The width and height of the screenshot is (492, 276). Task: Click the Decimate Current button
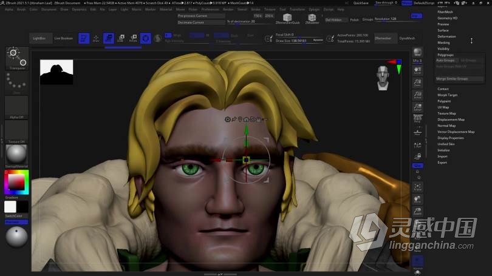(x=201, y=22)
